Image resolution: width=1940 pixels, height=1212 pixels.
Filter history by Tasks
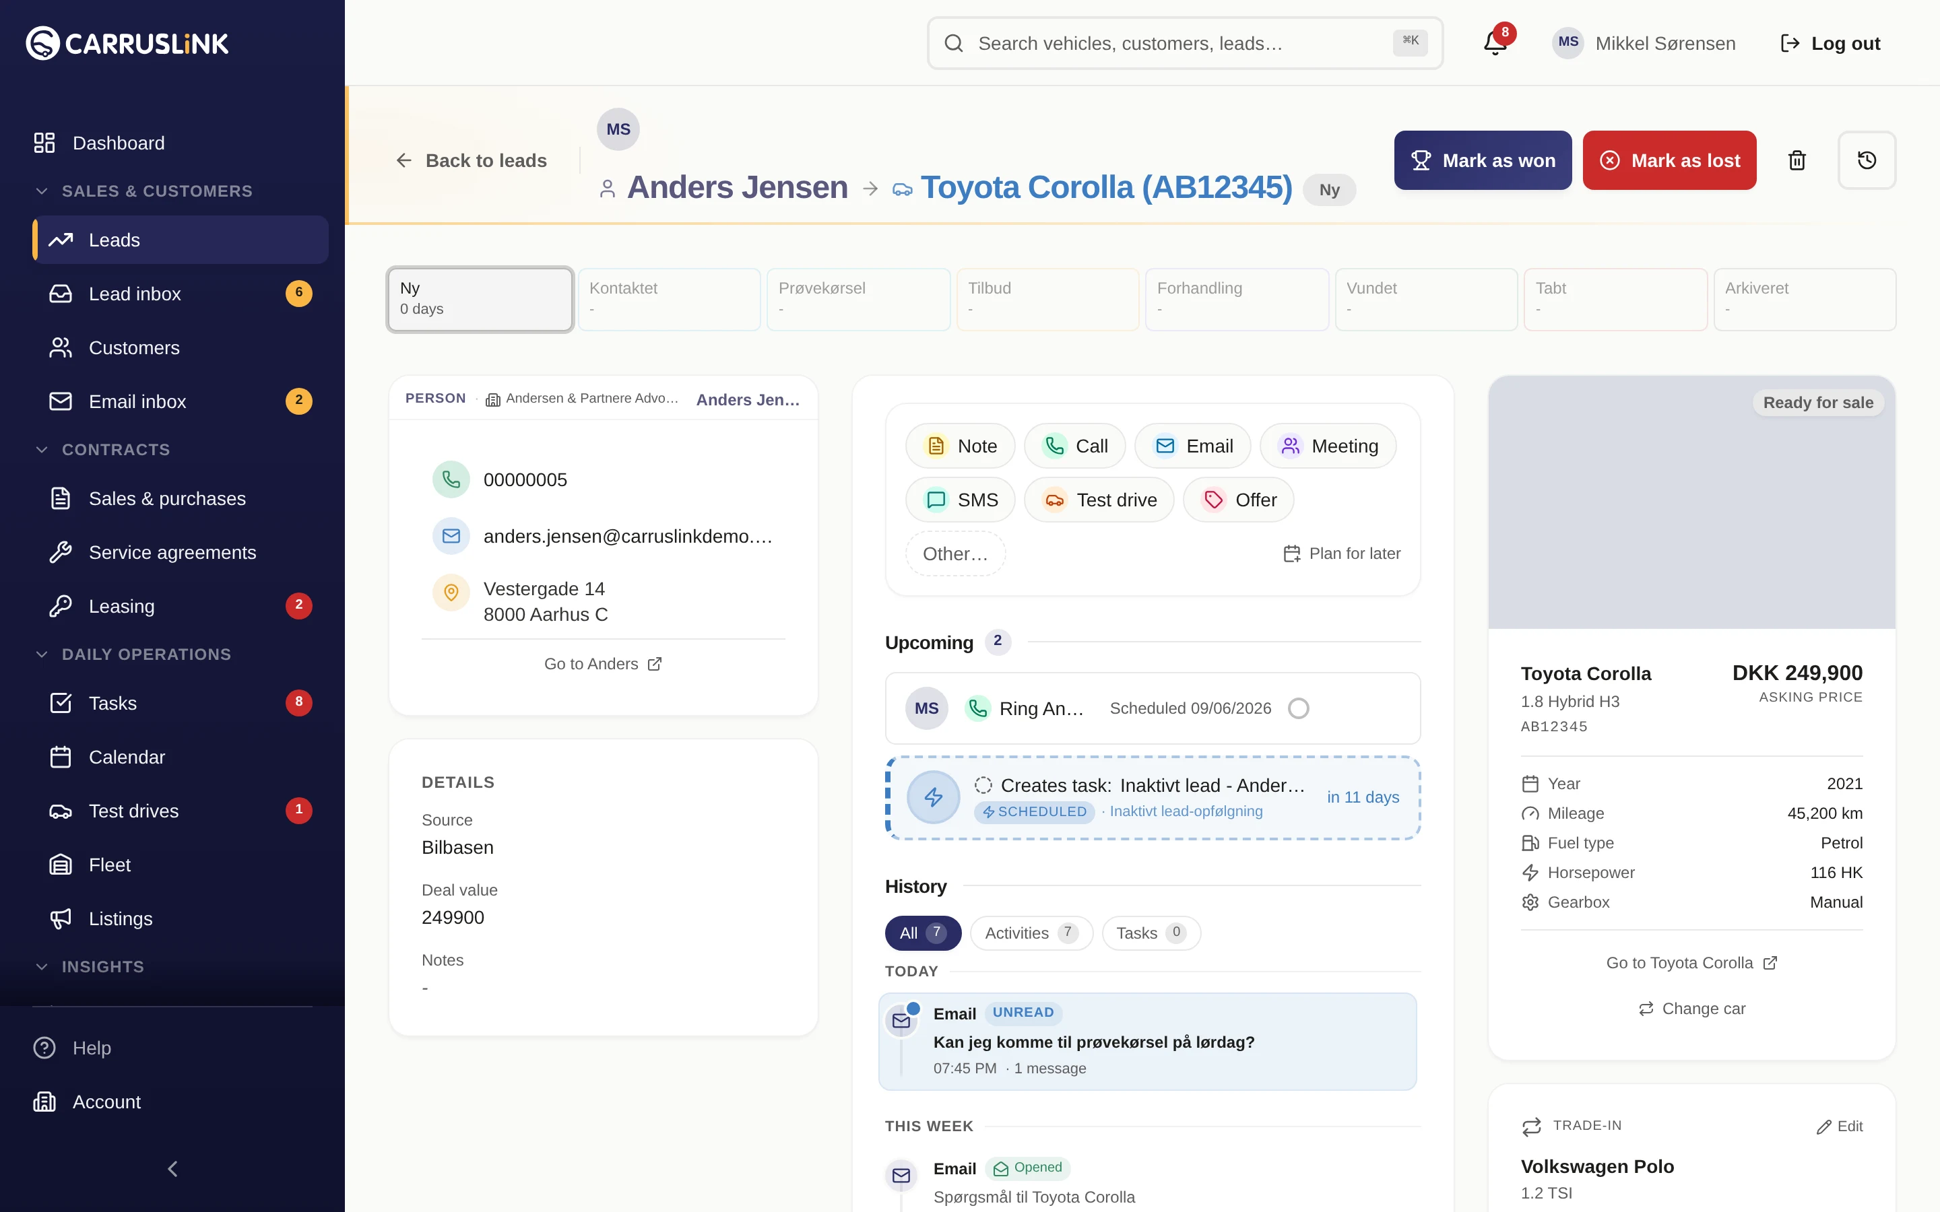click(x=1151, y=933)
